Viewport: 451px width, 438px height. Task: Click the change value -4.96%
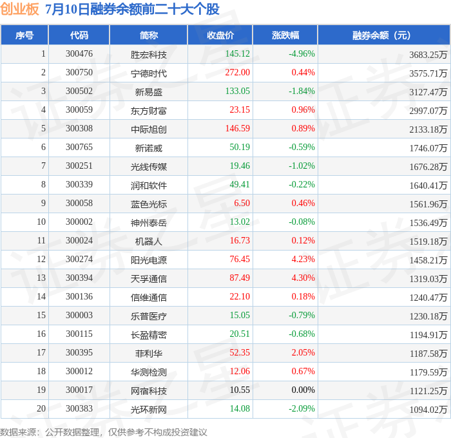[302, 53]
